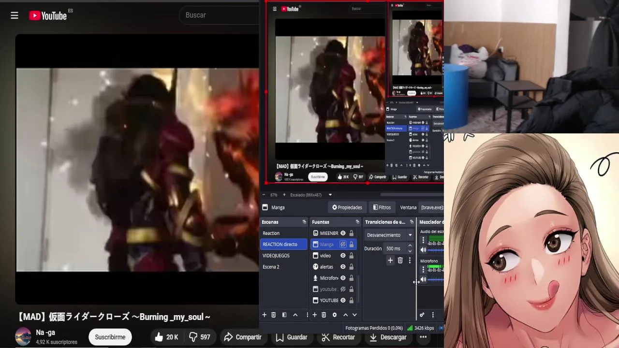Show the dimmed lowercase youtube source
Screen dimensions: 619x348
[343, 289]
